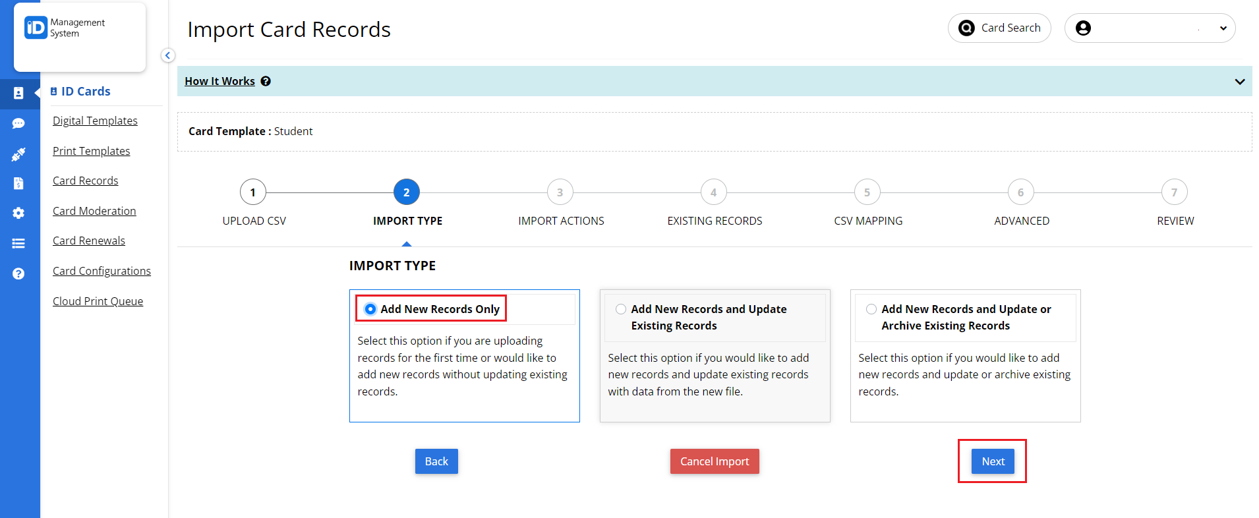Click the IMPORT TYPE section heading

(x=392, y=266)
